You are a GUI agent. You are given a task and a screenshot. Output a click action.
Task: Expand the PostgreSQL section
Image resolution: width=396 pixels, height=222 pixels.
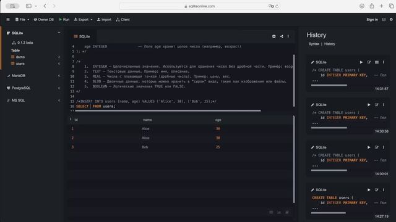(x=59, y=88)
